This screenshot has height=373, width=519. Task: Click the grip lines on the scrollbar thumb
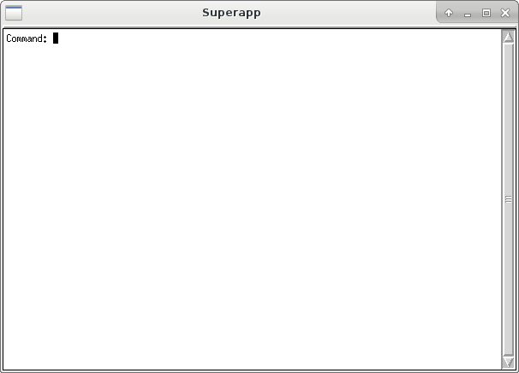[x=509, y=199]
